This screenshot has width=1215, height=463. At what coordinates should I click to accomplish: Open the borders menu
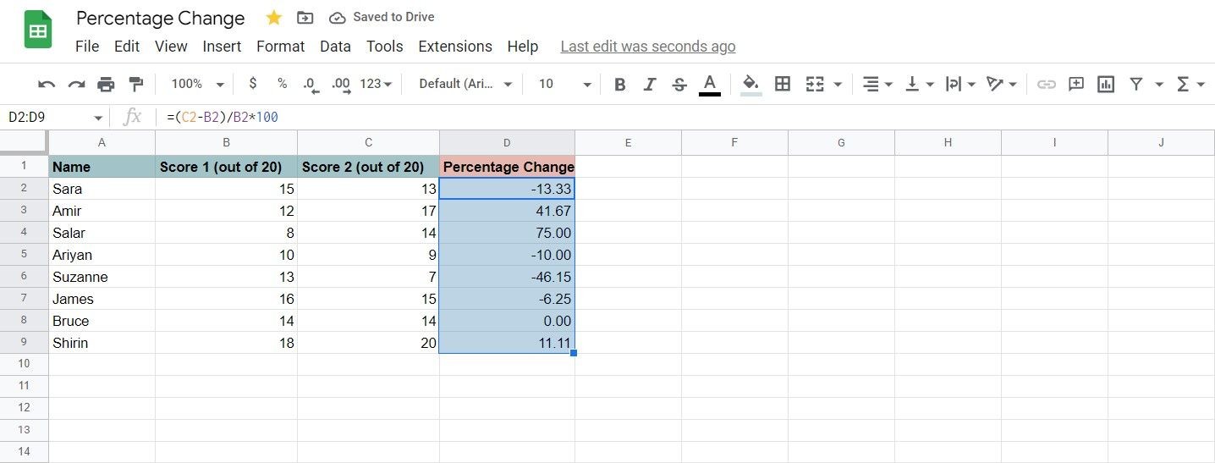[x=783, y=84]
